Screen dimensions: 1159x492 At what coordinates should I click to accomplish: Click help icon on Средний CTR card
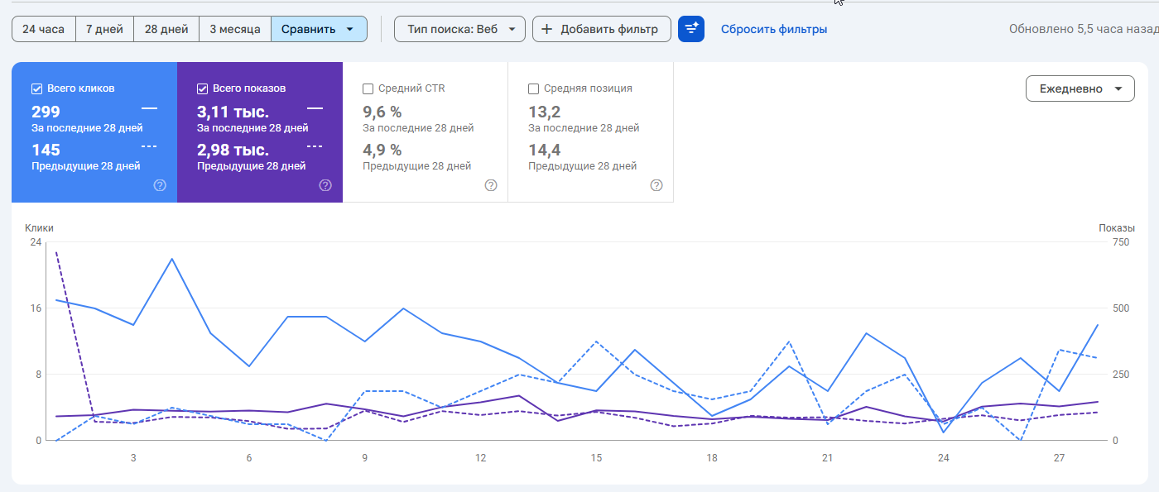(x=491, y=185)
